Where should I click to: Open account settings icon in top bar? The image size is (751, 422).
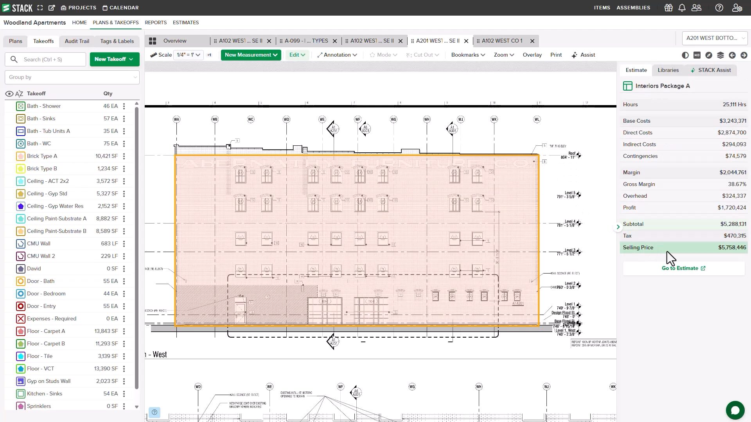coord(737,8)
